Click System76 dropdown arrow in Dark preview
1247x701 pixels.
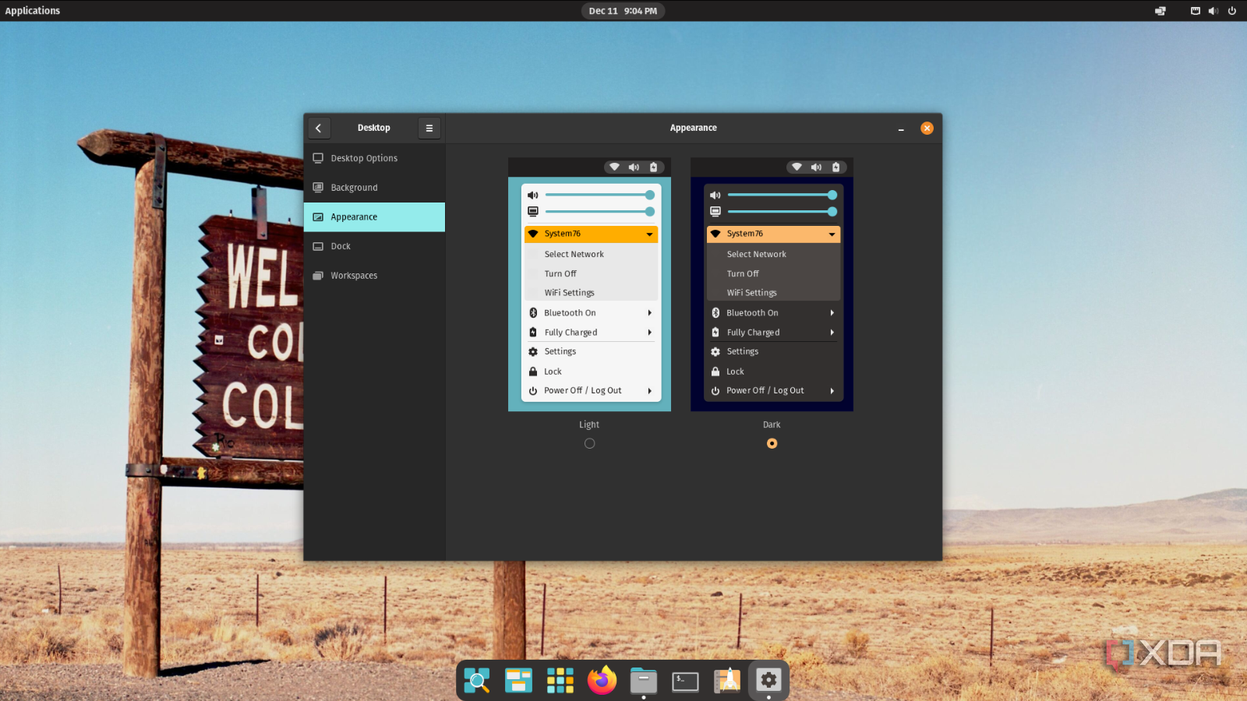pyautogui.click(x=832, y=234)
